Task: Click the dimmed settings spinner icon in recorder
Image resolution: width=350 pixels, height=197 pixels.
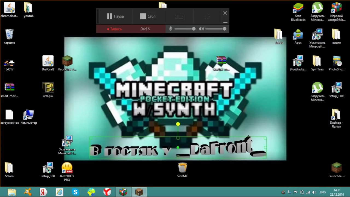Action: pos(208,17)
